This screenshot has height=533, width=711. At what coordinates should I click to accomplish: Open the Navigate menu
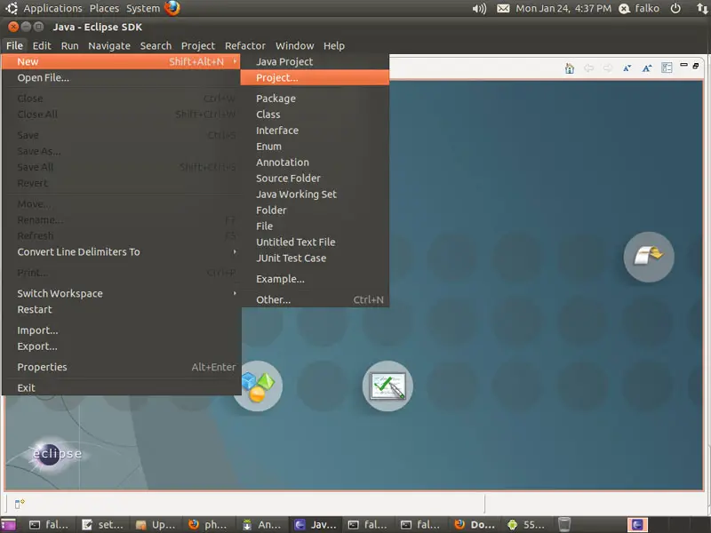coord(109,46)
